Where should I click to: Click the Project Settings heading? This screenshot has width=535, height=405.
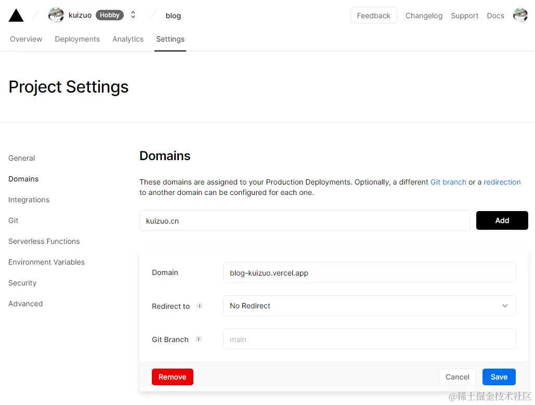click(x=68, y=87)
